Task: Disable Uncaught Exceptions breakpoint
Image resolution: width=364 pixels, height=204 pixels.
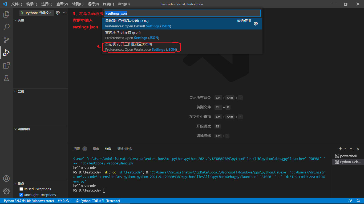Action: point(21,195)
